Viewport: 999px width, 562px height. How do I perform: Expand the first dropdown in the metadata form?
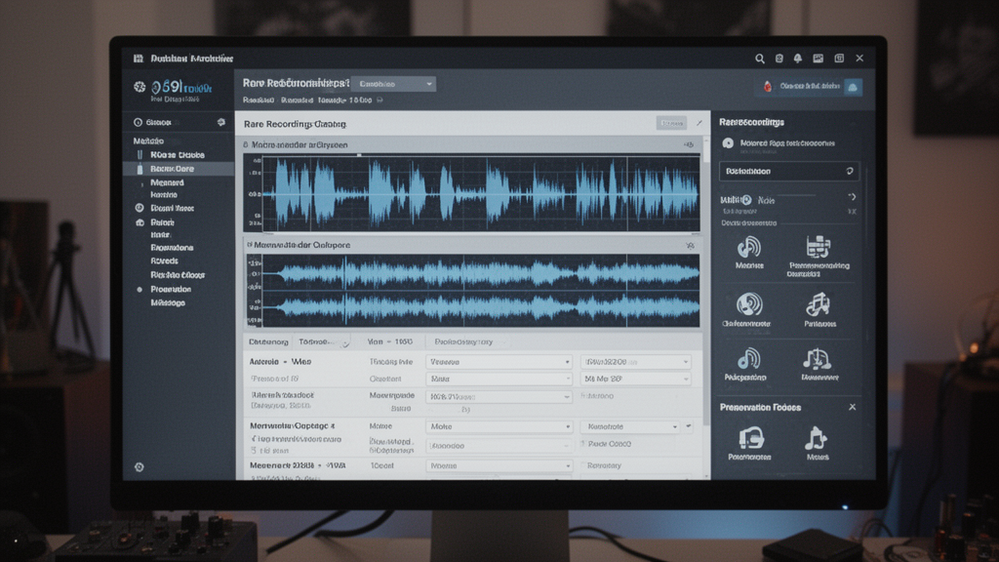coord(499,362)
